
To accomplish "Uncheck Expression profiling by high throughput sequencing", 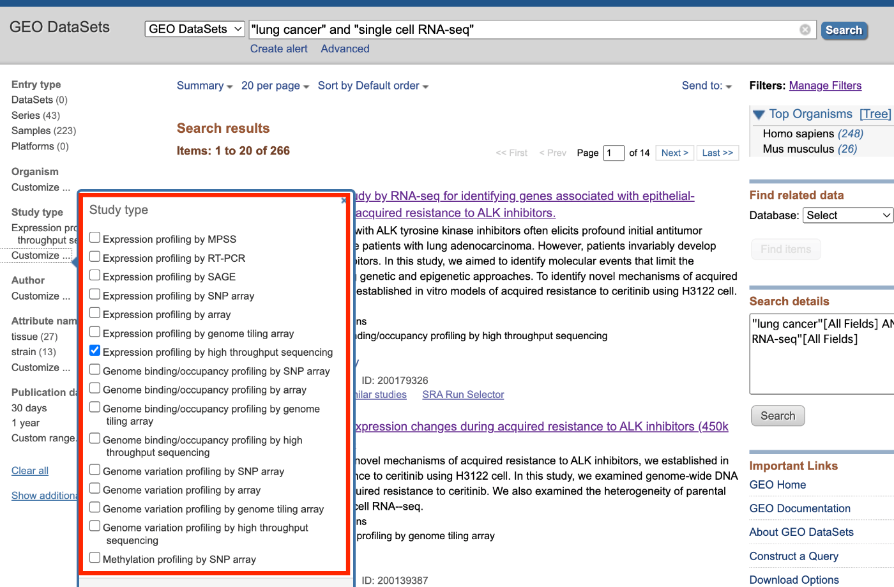I will click(x=95, y=351).
